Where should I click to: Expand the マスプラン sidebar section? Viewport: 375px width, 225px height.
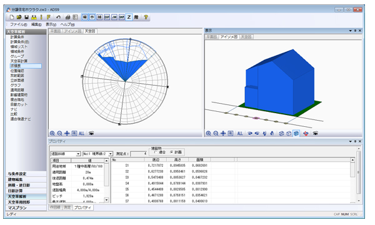(26, 207)
